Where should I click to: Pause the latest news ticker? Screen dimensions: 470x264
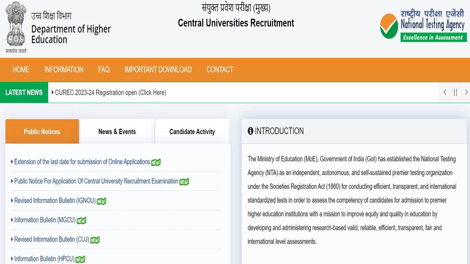point(455,92)
